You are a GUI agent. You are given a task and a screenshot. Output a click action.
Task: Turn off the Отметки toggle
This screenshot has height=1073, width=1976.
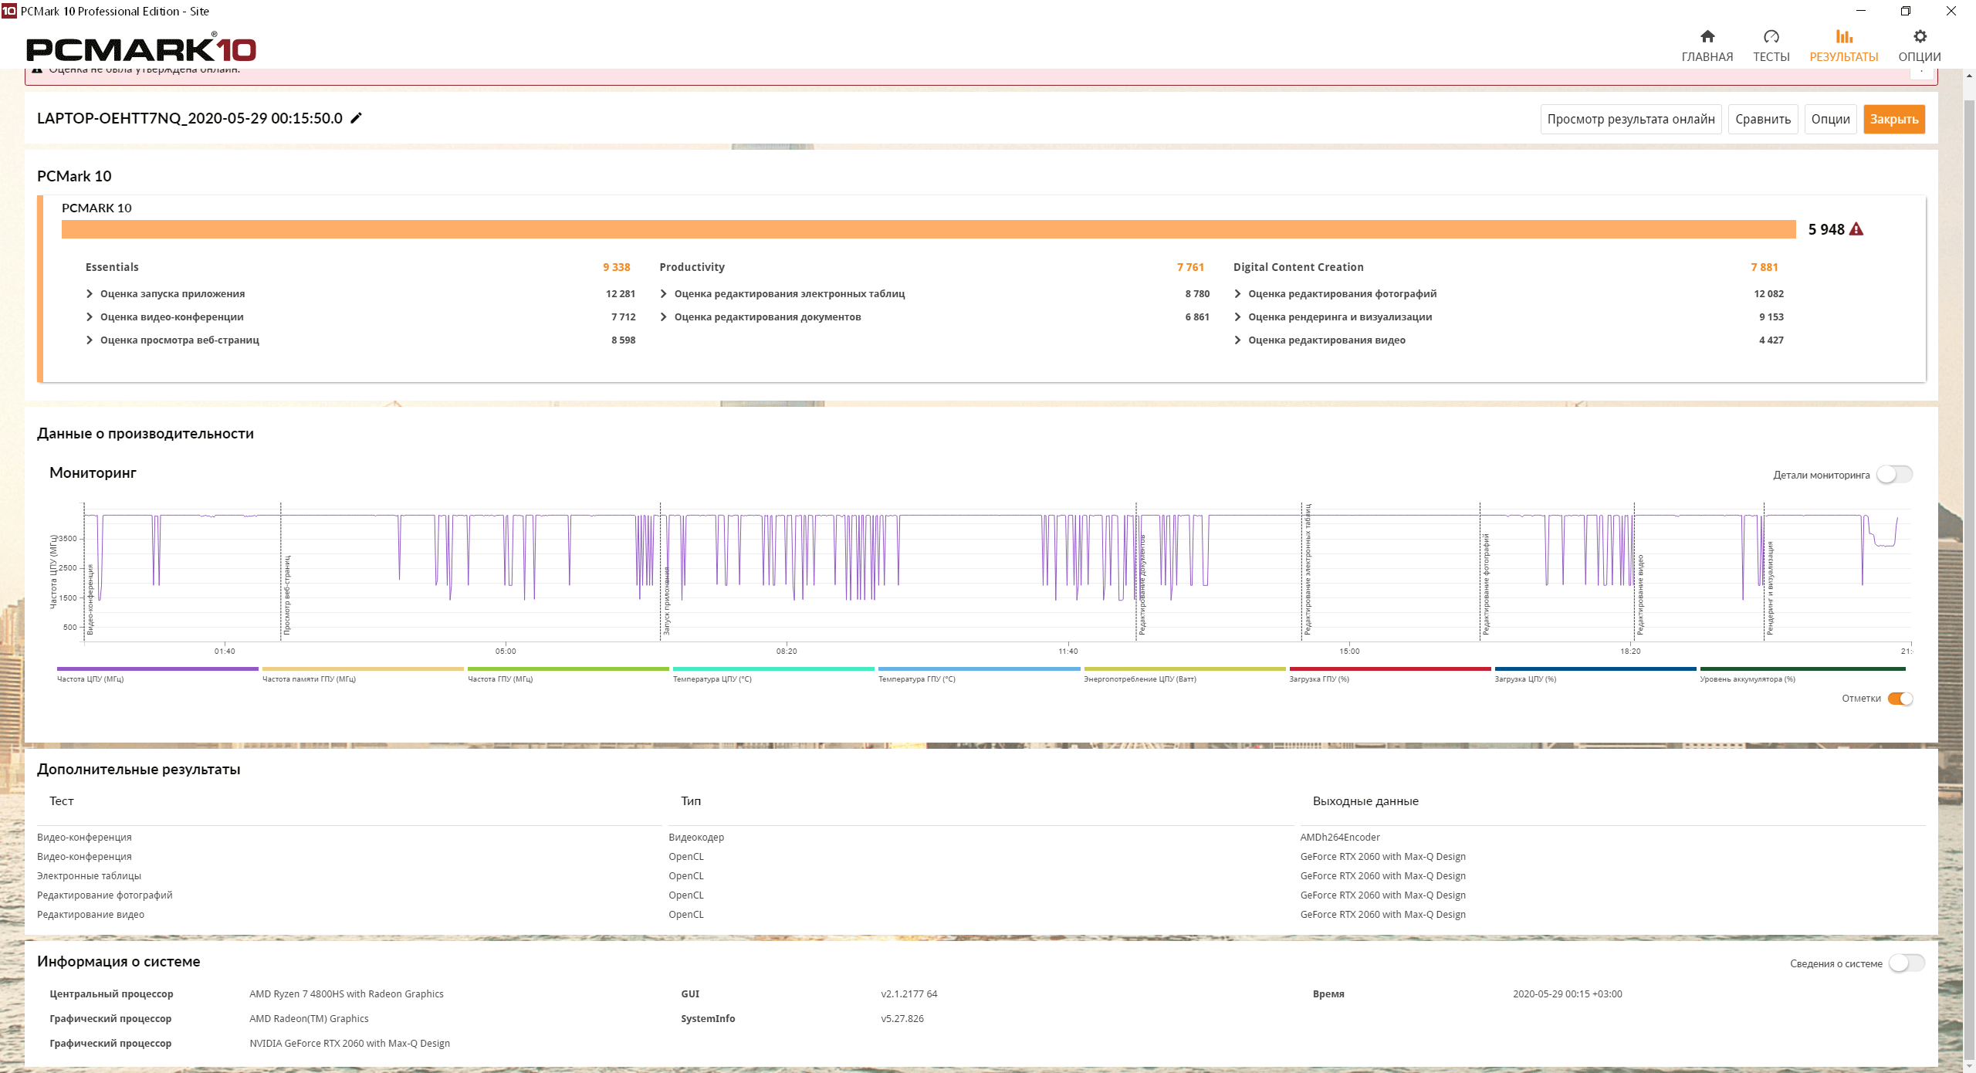[x=1900, y=699]
